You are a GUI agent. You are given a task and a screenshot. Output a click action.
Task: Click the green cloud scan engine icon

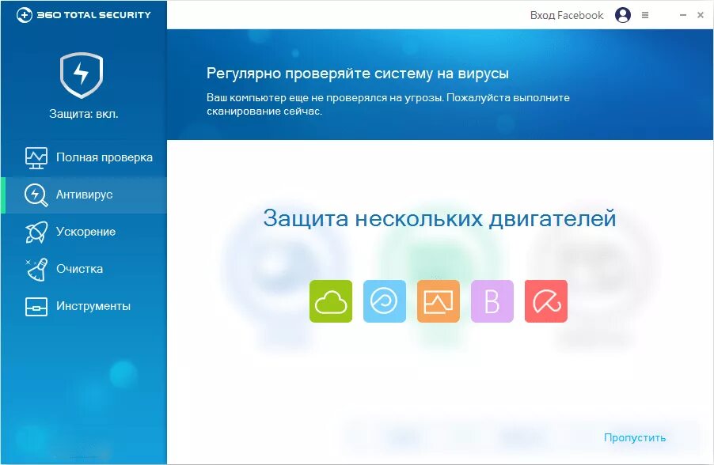pos(331,301)
